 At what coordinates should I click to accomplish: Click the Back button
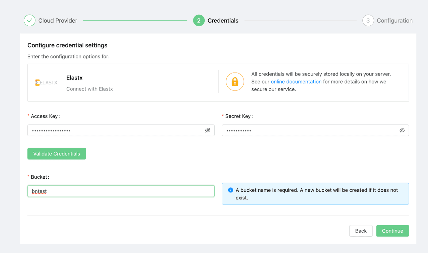point(361,231)
